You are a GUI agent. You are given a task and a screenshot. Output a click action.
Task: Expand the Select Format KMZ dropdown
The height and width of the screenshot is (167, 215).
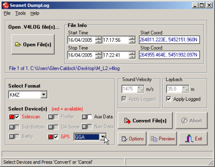pos(44,94)
